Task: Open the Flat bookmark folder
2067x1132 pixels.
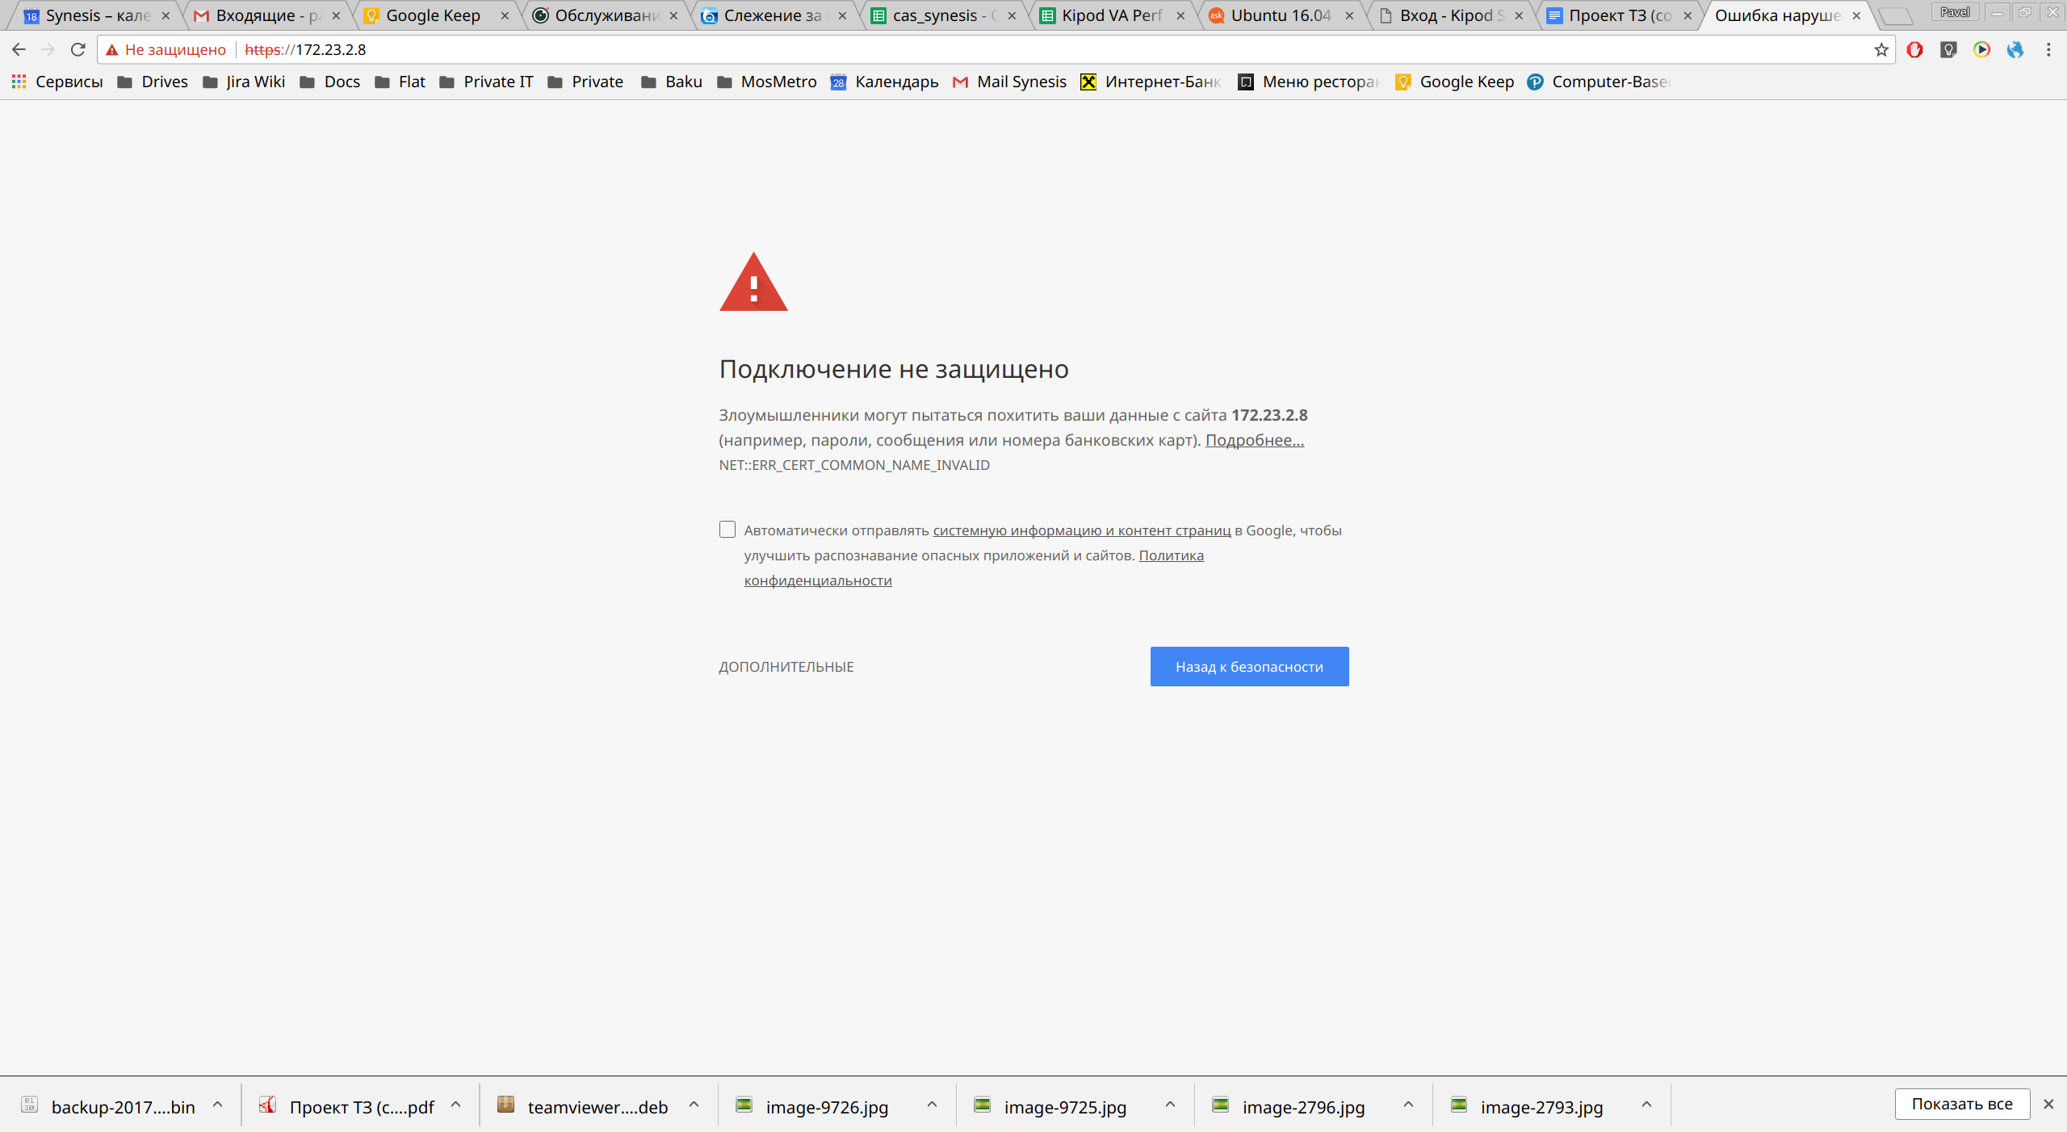Action: [x=400, y=82]
